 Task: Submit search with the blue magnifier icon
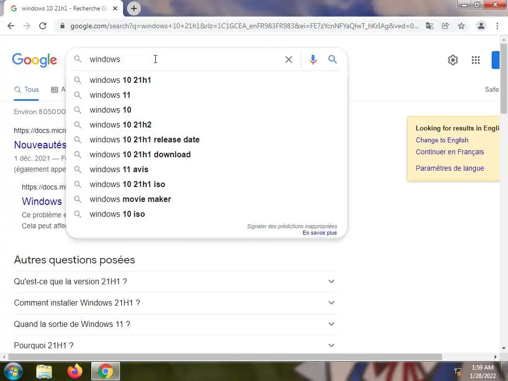pyautogui.click(x=332, y=60)
